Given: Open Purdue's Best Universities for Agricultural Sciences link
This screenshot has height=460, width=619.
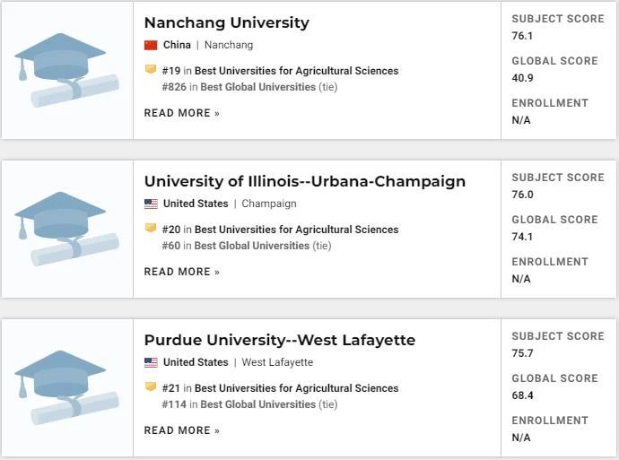Looking at the screenshot, I should tap(296, 388).
